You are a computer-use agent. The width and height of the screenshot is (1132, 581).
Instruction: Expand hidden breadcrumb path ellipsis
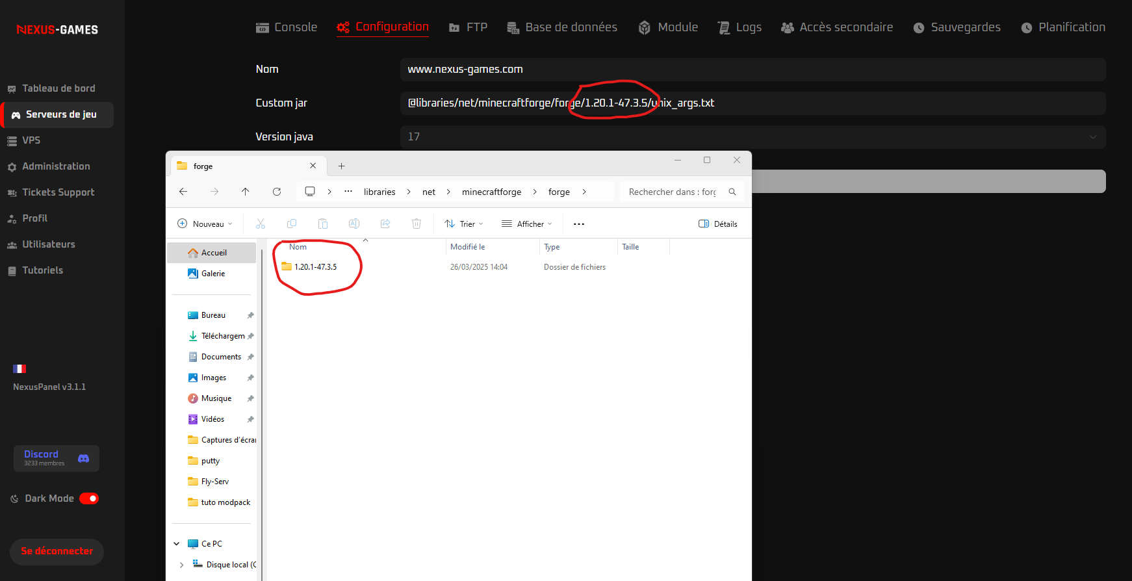[x=348, y=192]
